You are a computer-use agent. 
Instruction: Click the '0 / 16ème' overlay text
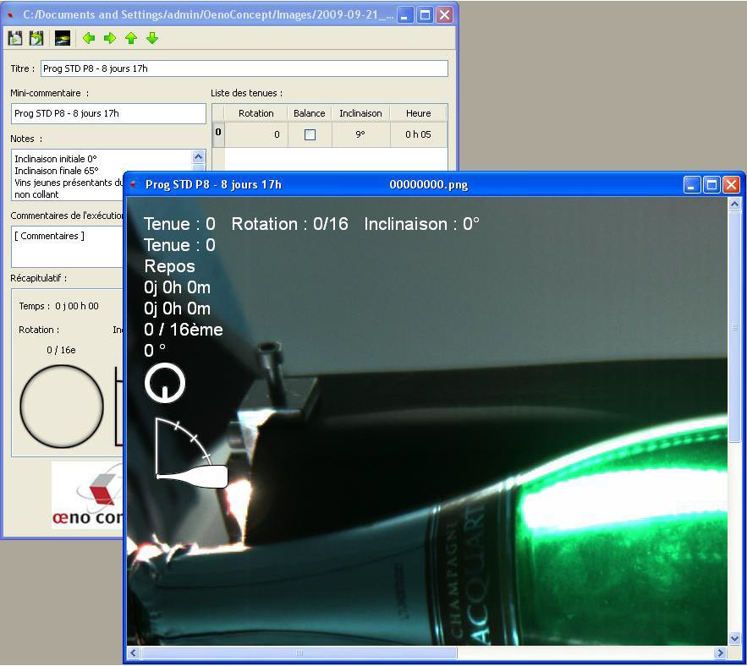click(184, 330)
